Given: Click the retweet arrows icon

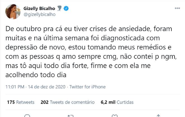Looking at the screenshot, I should point(70,116).
